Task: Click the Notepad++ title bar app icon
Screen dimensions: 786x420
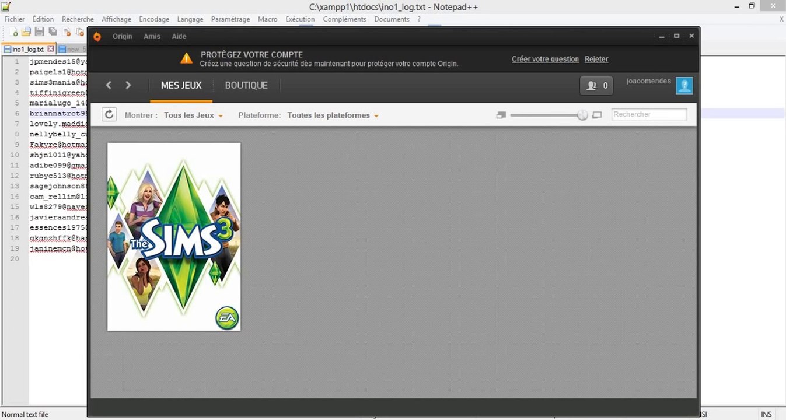Action: pyautogui.click(x=6, y=6)
